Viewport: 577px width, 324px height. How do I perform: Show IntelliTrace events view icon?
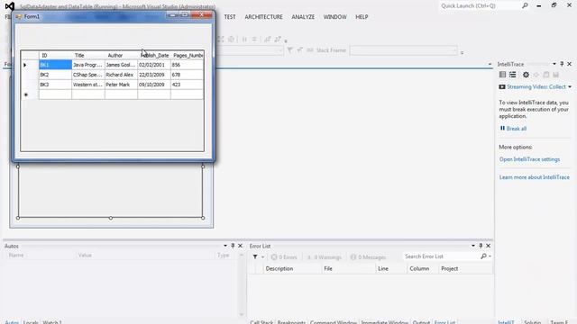pos(502,75)
